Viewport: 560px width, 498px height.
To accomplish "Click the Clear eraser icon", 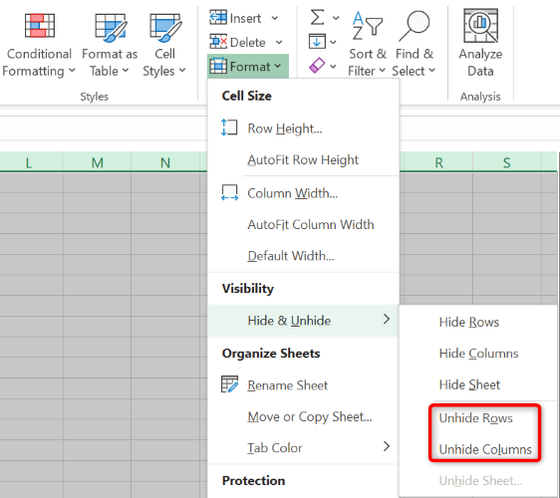I will click(x=317, y=66).
